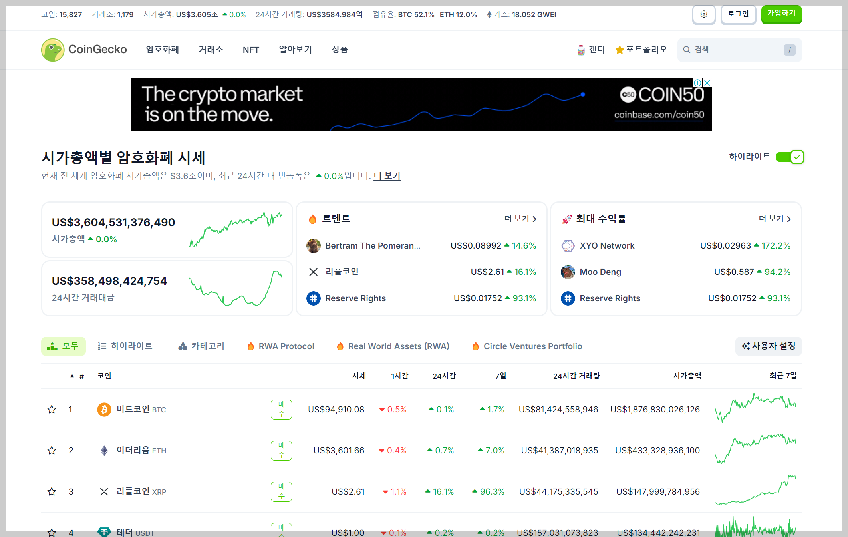Screen dimensions: 848x537
Task: Open the 포트폴리오 link
Action: [x=641, y=50]
